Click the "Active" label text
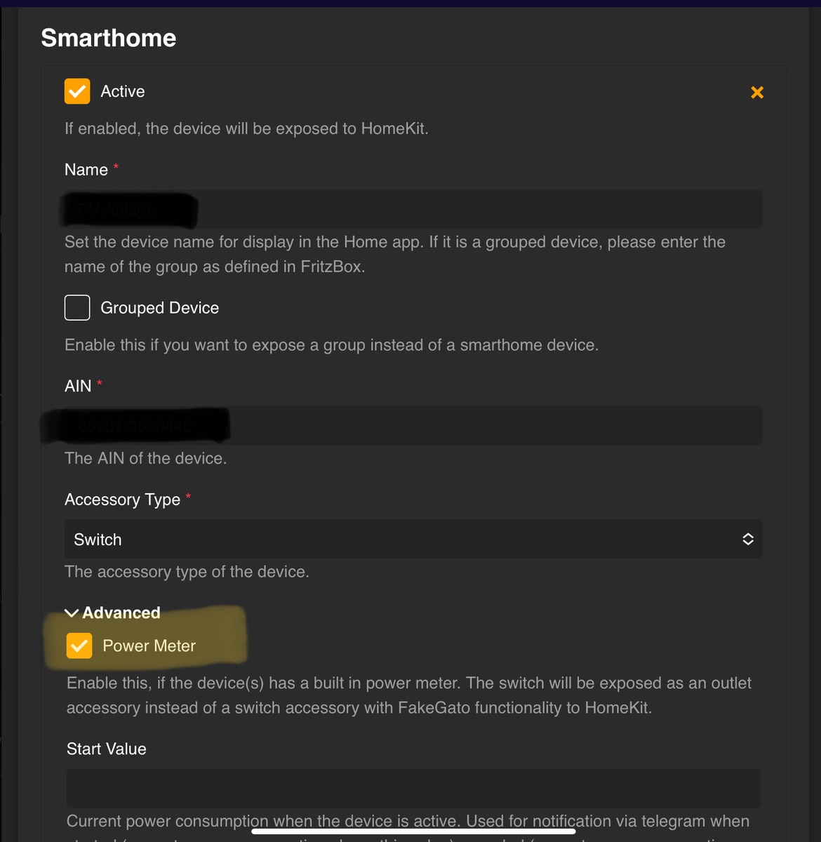The height and width of the screenshot is (842, 821). 123,91
